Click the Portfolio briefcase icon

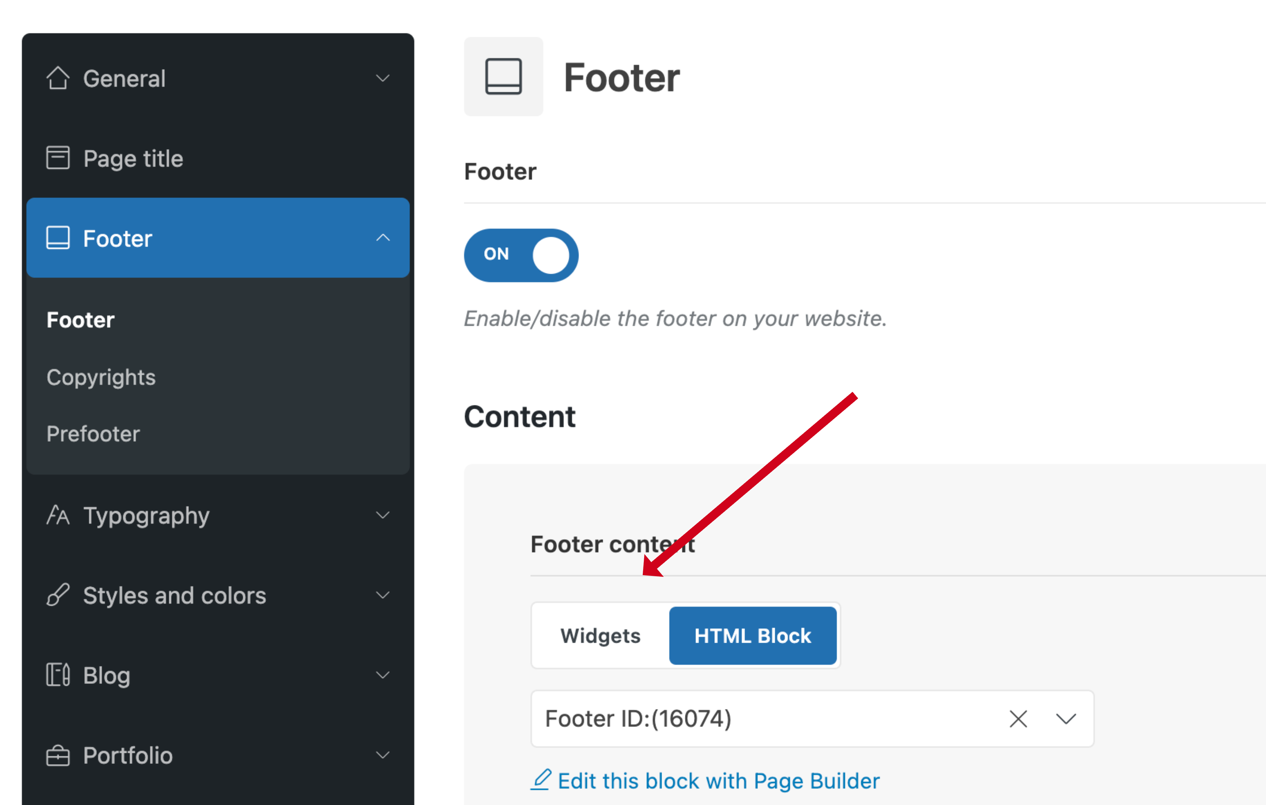[x=58, y=755]
